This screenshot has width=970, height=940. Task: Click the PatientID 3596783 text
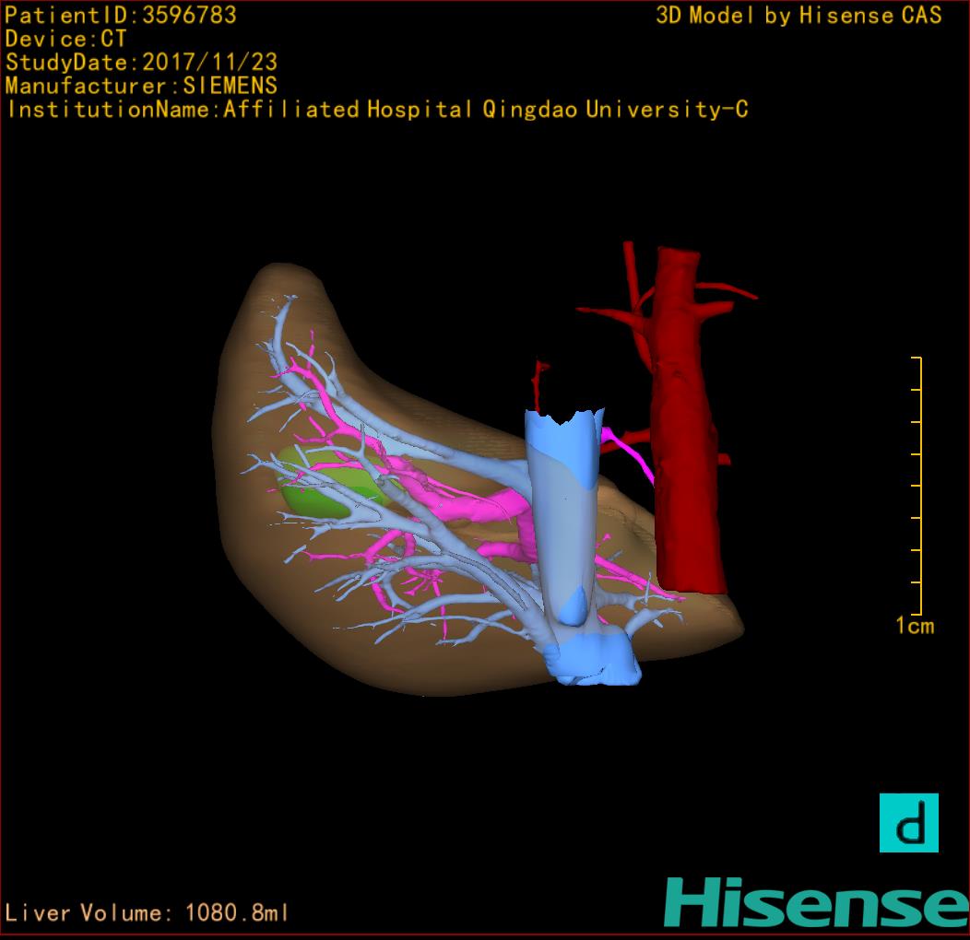[x=121, y=15]
